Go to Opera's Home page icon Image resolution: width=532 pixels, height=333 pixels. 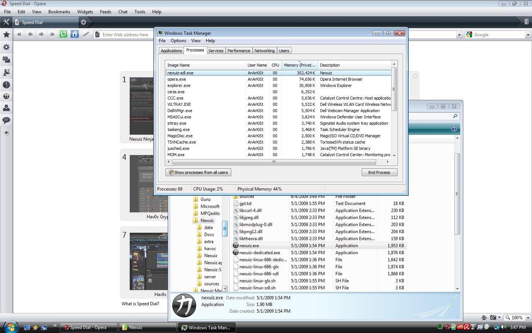click(x=75, y=34)
